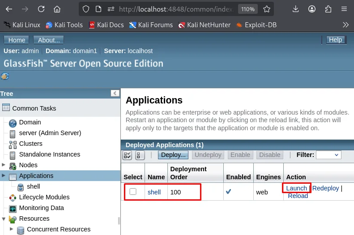Collapse the Resources tree arrow
Viewport: 354px width, 235px height.
pyautogui.click(x=4, y=219)
